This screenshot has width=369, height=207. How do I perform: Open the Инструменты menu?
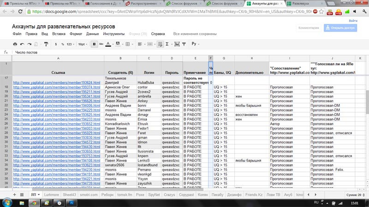[113, 34]
